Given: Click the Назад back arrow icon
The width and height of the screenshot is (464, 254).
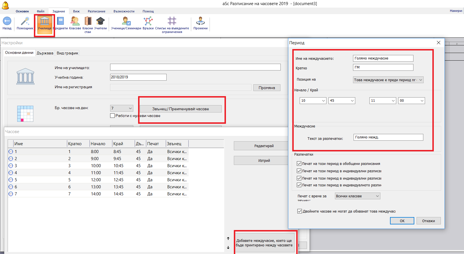Looking at the screenshot, I should (7, 21).
